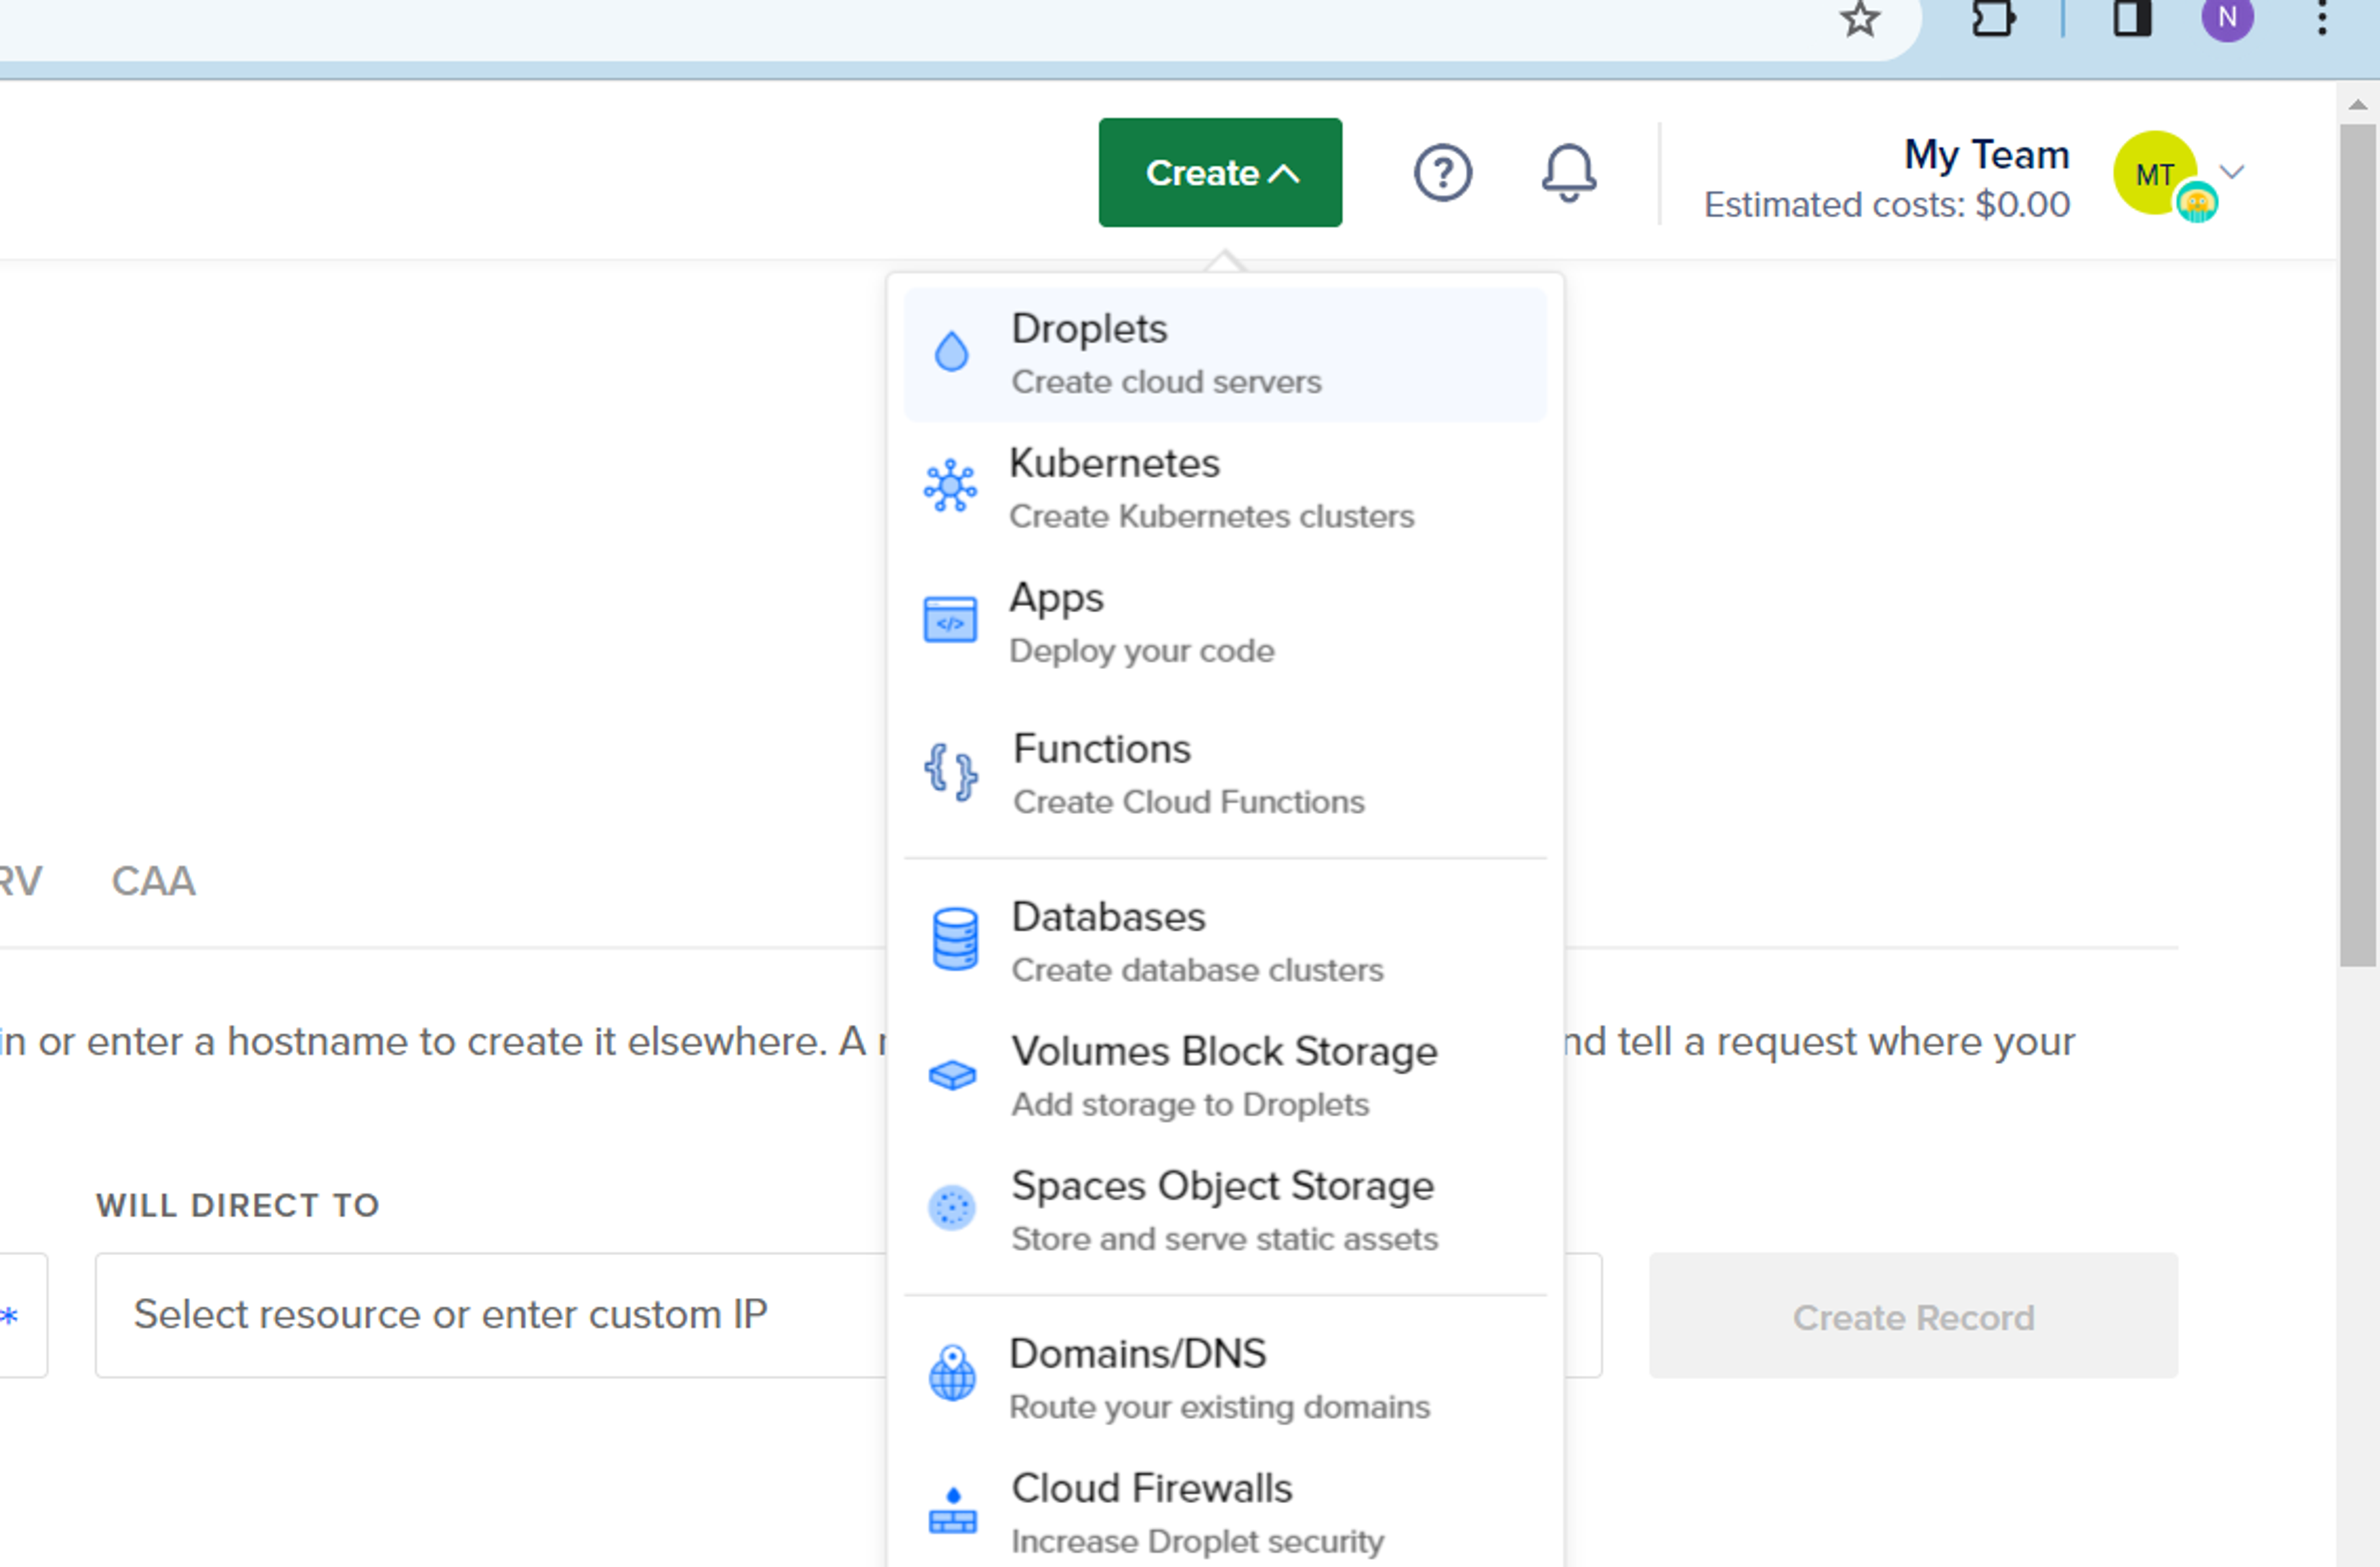Click the Databases cylinder icon
Screen dimensions: 2380x1567
[x=954, y=939]
